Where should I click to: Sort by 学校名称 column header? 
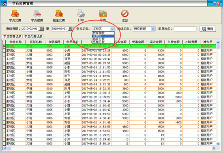click(x=16, y=42)
